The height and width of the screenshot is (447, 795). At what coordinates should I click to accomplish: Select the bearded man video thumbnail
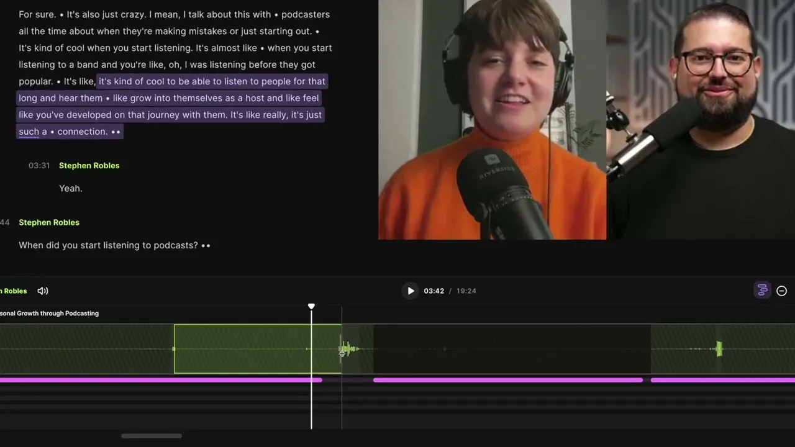[x=701, y=119]
